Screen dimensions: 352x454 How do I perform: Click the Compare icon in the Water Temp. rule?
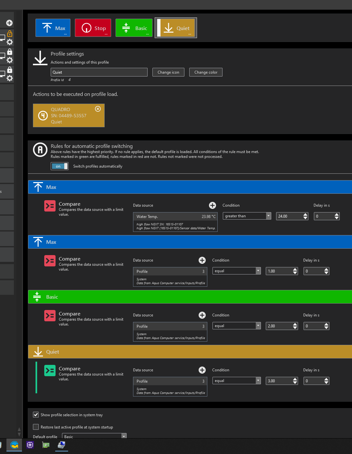click(50, 206)
